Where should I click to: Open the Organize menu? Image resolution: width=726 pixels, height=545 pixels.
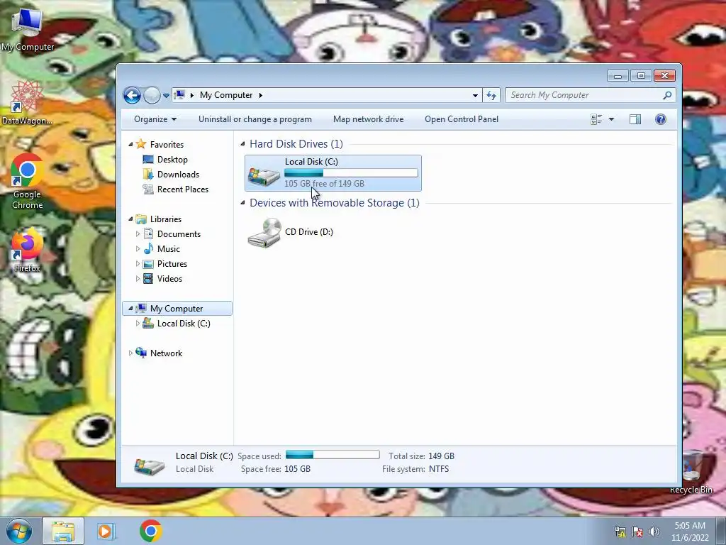(x=155, y=119)
